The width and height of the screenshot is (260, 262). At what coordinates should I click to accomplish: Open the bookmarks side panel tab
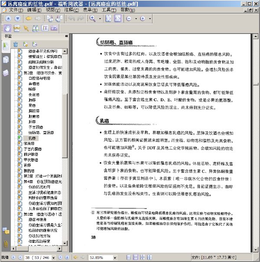(x=6, y=46)
